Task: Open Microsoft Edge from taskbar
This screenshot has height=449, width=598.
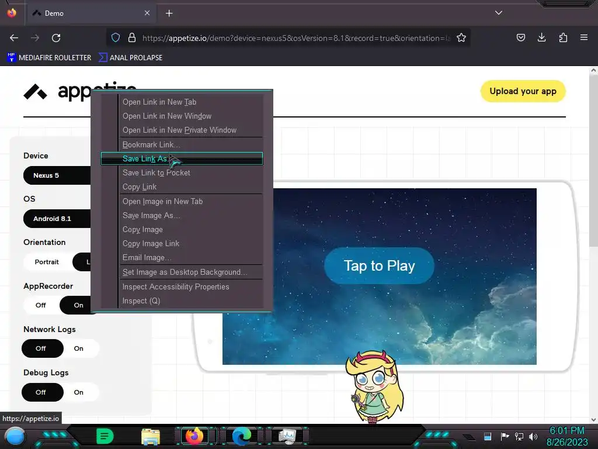Action: pos(242,436)
